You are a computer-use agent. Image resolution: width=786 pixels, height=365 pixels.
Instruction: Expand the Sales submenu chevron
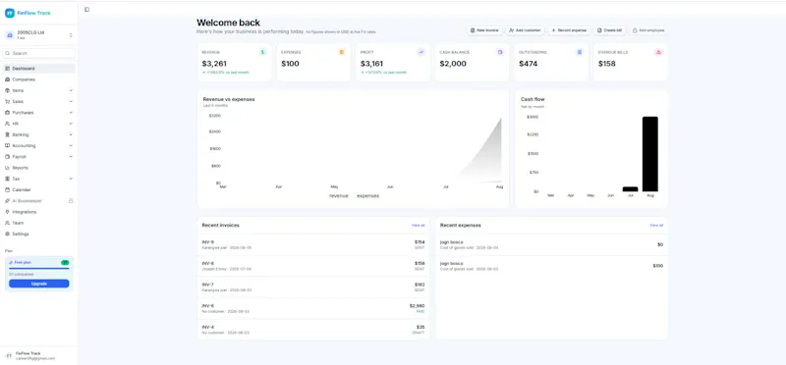click(x=71, y=102)
